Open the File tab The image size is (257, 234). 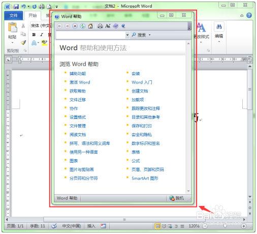[x=14, y=16]
